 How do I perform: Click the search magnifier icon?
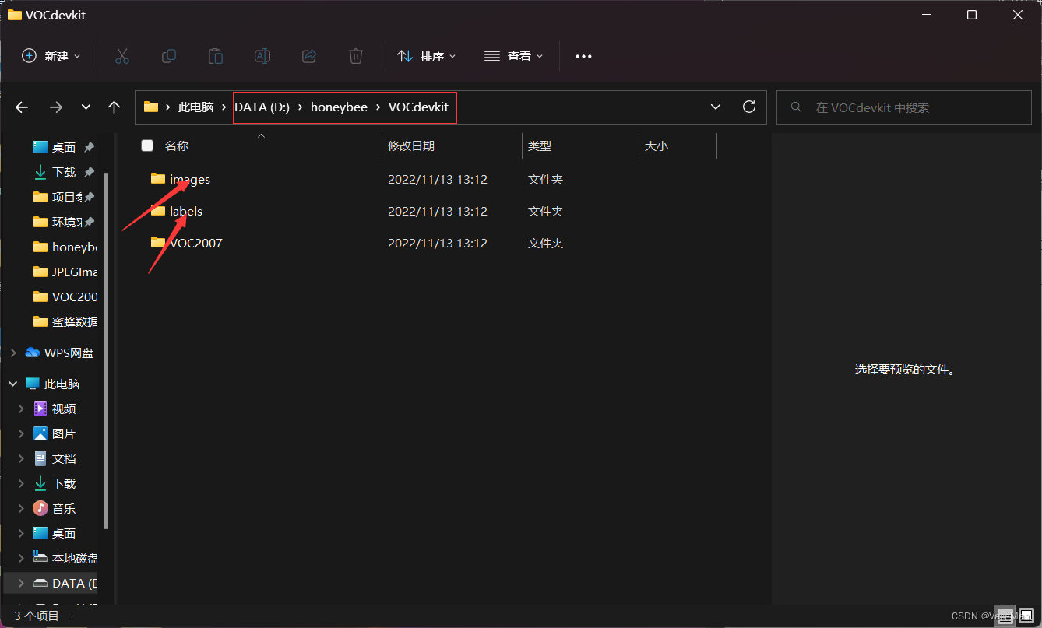796,107
